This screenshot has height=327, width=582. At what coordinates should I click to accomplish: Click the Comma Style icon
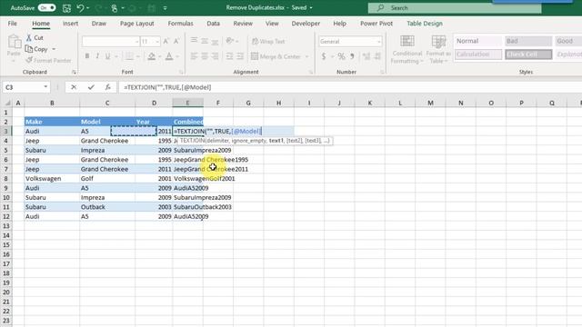tap(352, 56)
